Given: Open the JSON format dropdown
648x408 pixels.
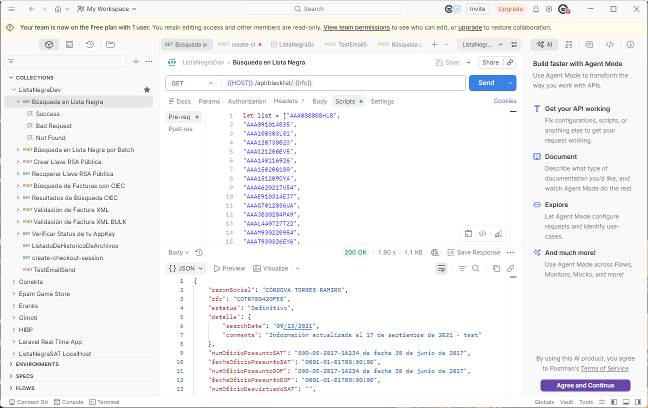Looking at the screenshot, I should click(185, 268).
